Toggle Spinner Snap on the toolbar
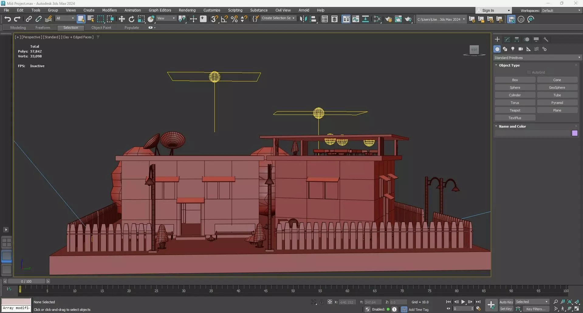Viewport: 583px width, 313px height. coord(244,19)
